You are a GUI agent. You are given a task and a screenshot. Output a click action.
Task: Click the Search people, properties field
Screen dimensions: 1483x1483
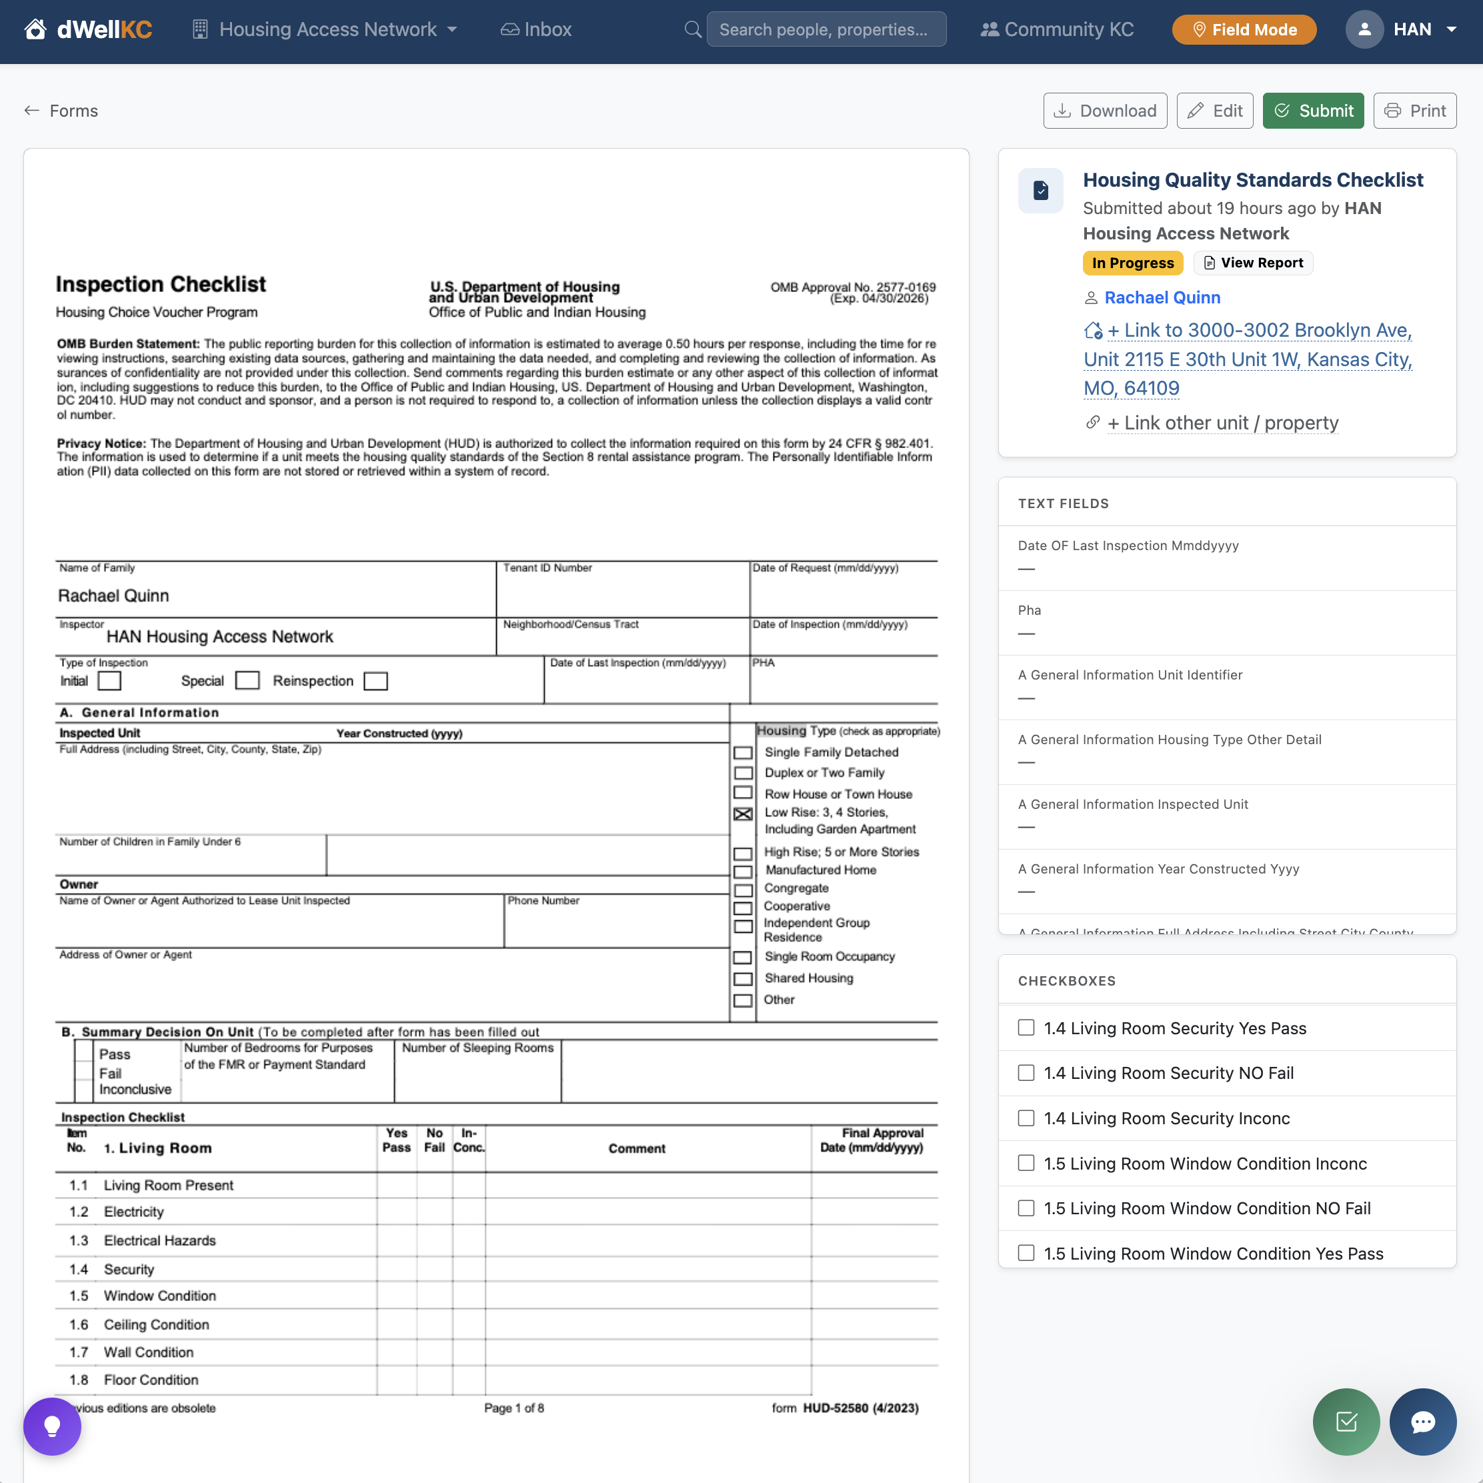click(x=826, y=29)
